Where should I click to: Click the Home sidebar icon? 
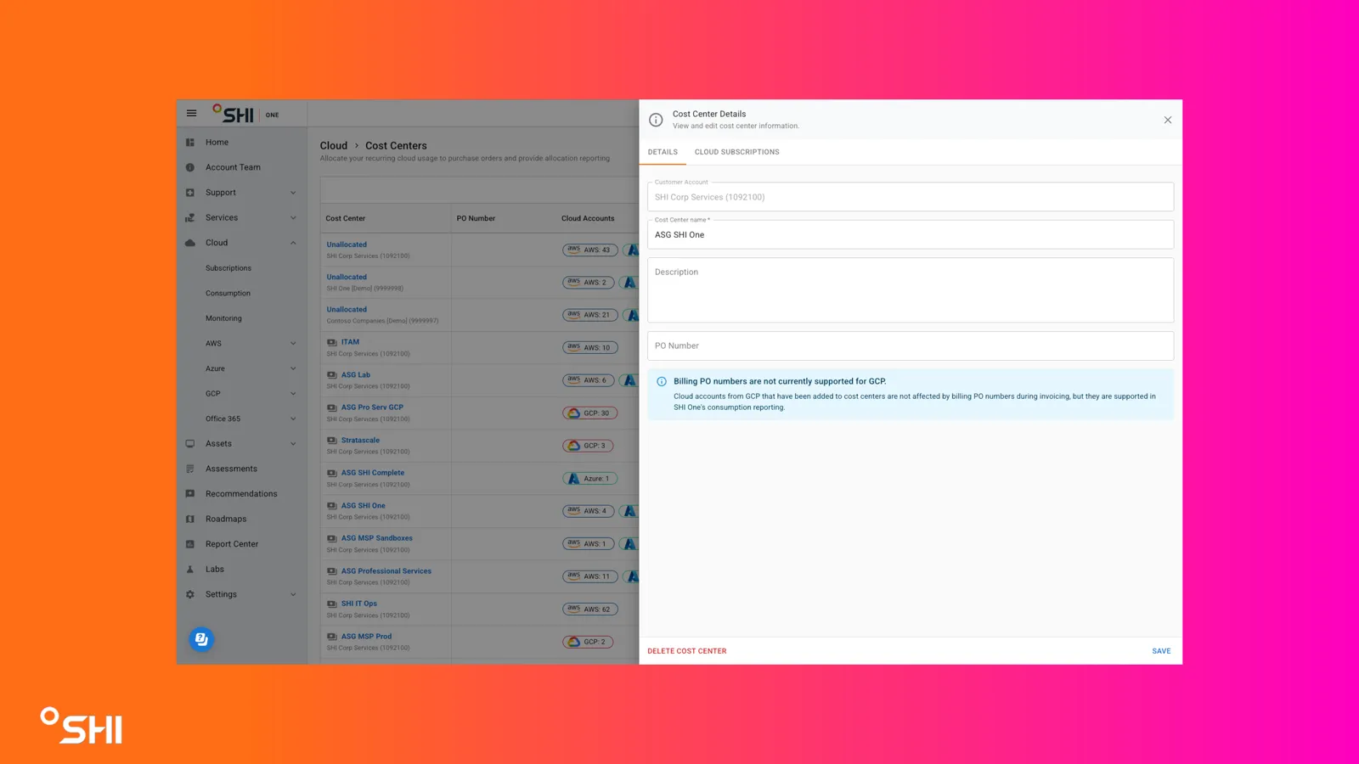[x=190, y=143]
